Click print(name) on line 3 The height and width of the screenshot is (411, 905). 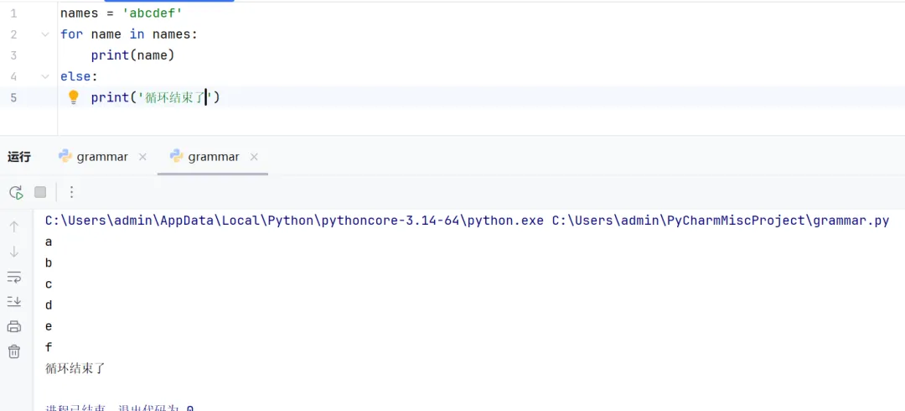[132, 55]
